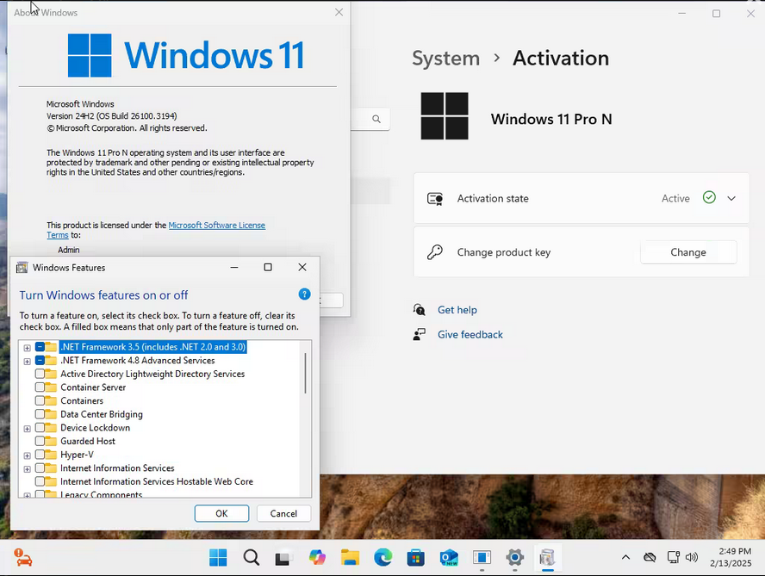
Task: Click the widgets traffic alert icon
Action: click(x=22, y=557)
